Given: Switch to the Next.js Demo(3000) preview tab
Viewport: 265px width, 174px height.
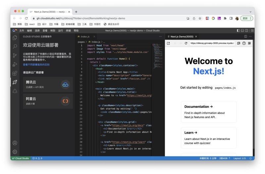Looking at the screenshot, I should (x=182, y=36).
